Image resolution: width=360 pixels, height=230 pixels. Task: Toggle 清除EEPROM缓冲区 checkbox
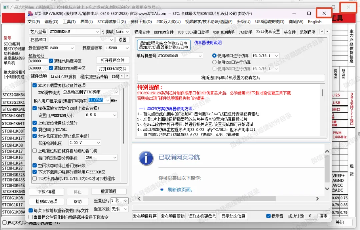point(51,68)
